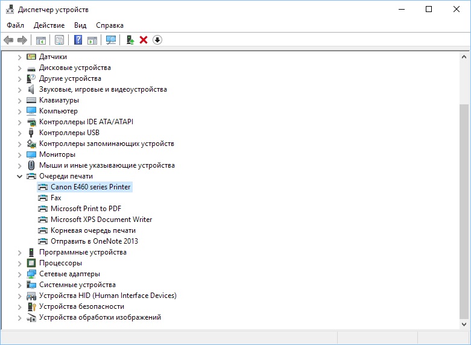Click the Корневая очередь печати printer icon
The width and height of the screenshot is (471, 345).
coord(43,230)
